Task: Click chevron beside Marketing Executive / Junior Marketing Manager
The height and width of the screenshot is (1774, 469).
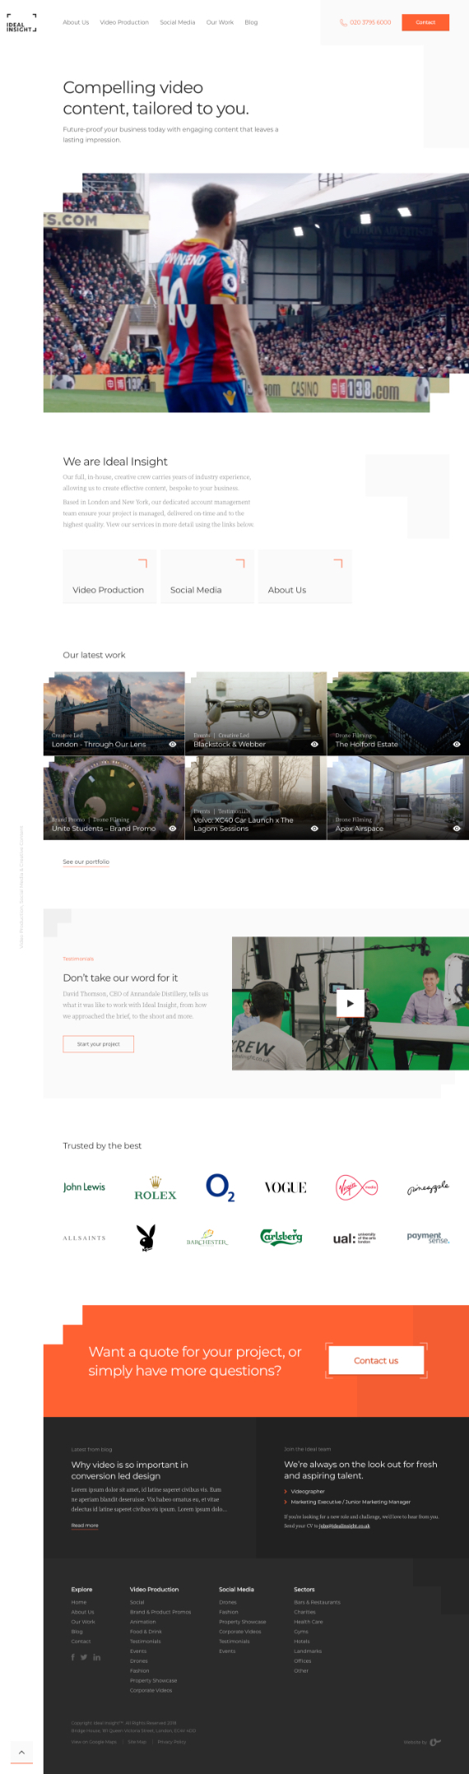Action: pyautogui.click(x=286, y=1502)
